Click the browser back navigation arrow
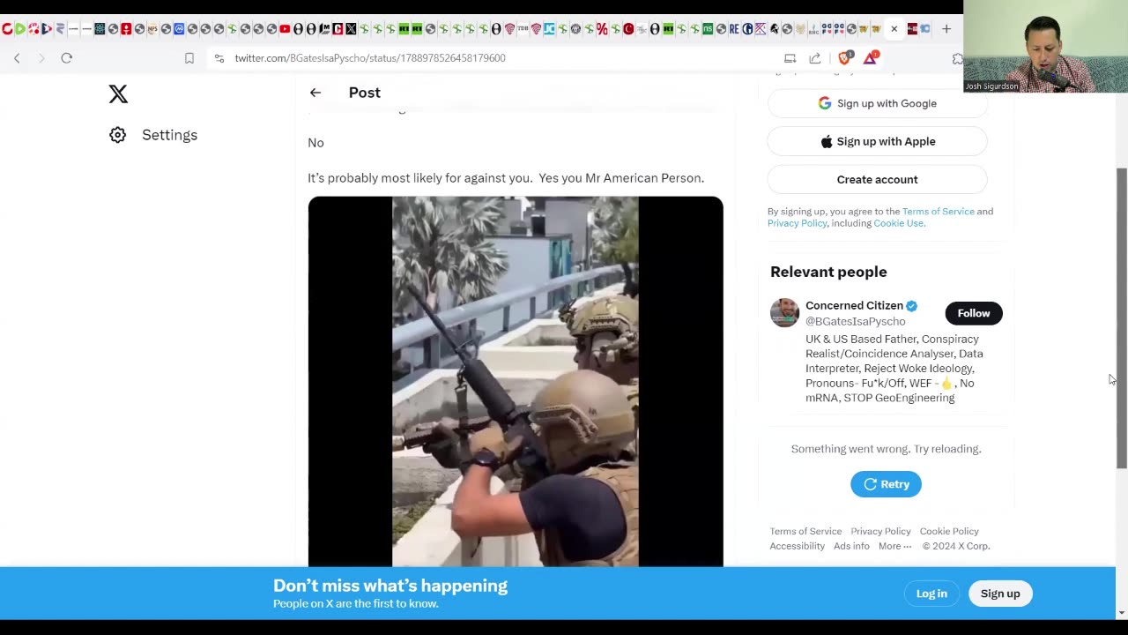This screenshot has height=635, width=1128. (x=17, y=58)
